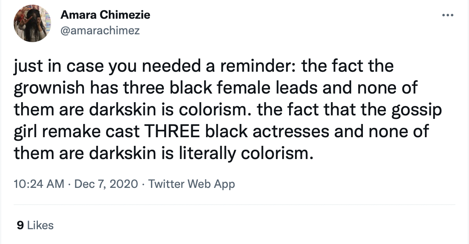Click the bold number 9 likes count

coord(21,225)
